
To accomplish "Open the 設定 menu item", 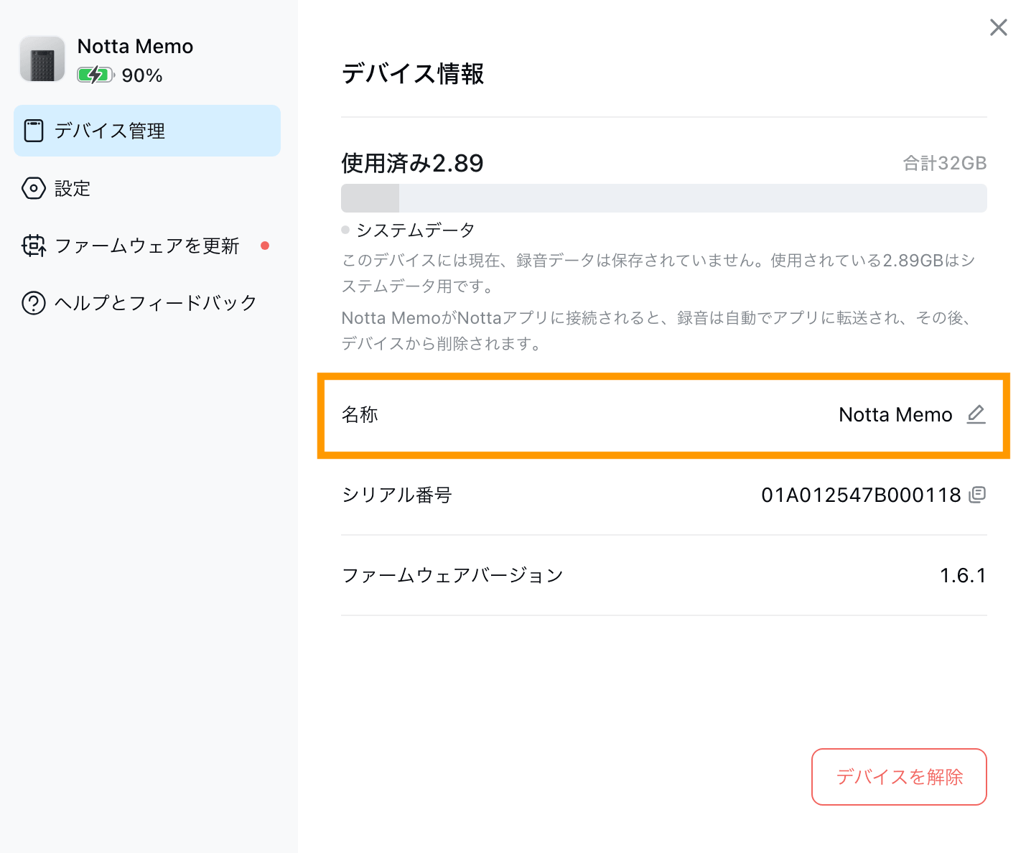I will pyautogui.click(x=147, y=188).
